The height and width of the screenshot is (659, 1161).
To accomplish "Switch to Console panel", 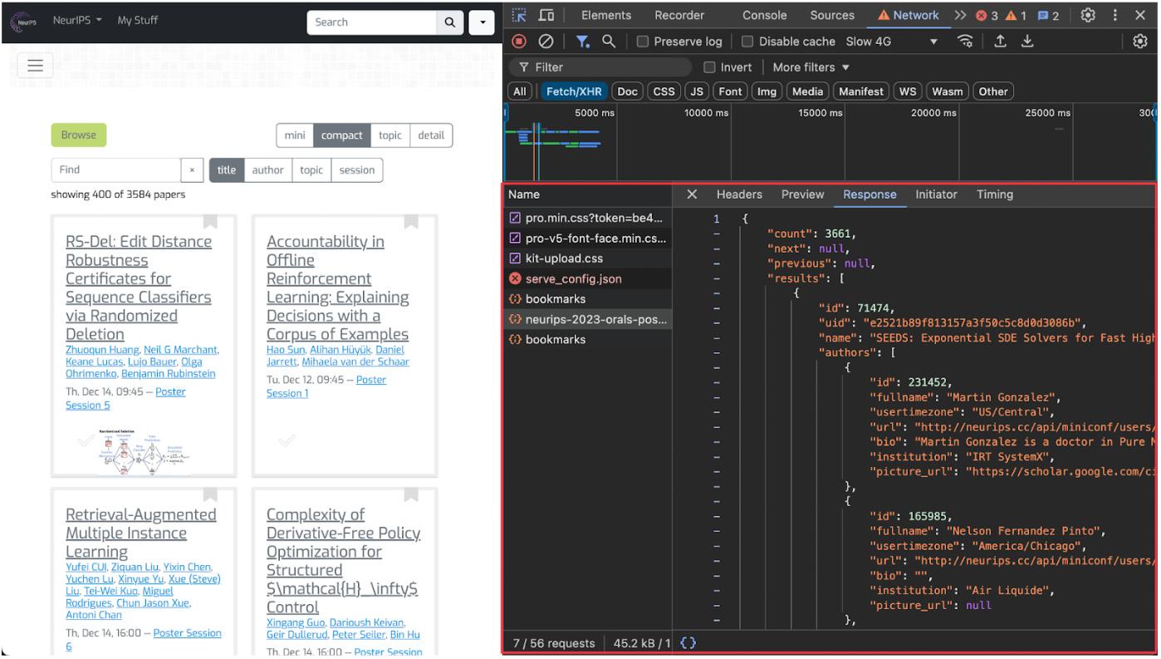I will 764,15.
